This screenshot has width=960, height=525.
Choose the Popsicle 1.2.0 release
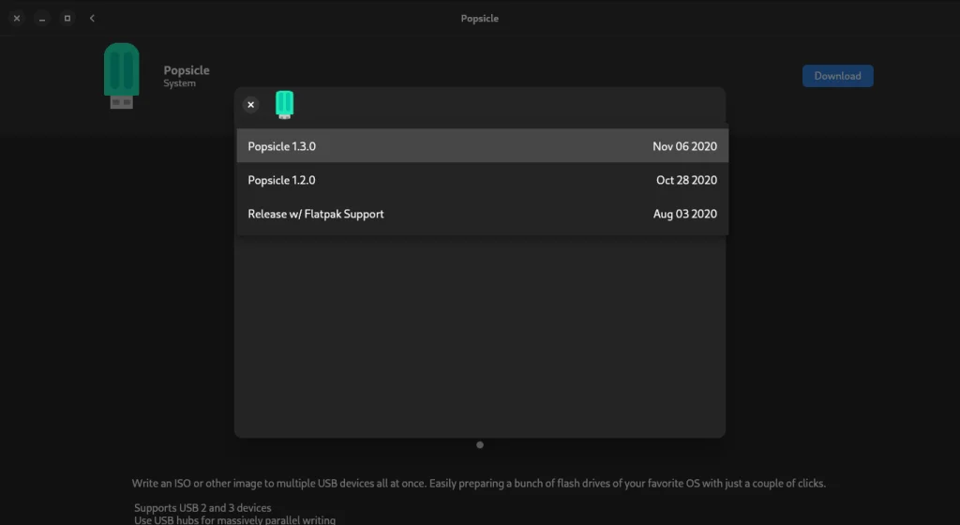tap(282, 180)
